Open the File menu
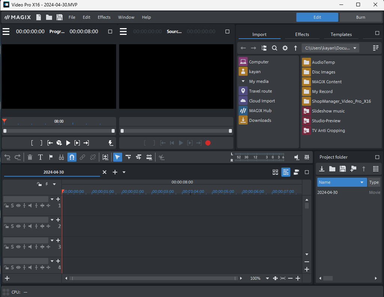384x297 pixels. 72,17
